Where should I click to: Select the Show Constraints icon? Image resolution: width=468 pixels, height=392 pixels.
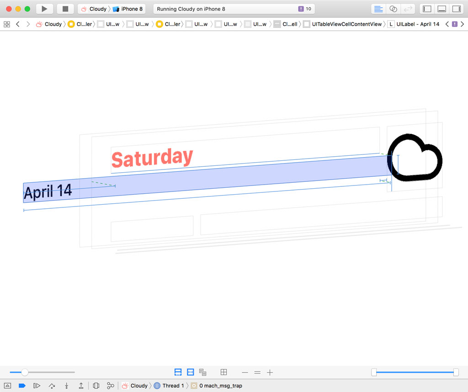(190, 372)
